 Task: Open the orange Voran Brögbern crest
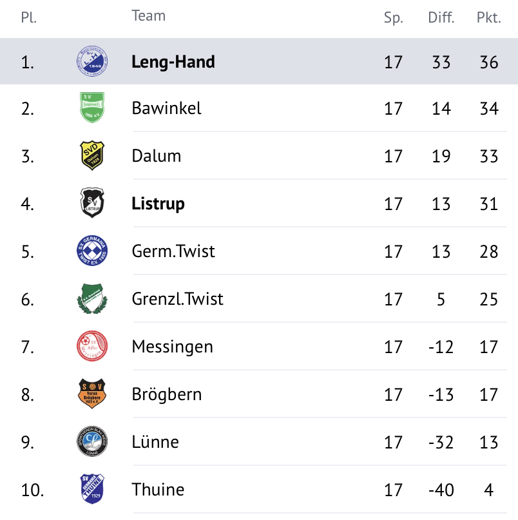92,394
